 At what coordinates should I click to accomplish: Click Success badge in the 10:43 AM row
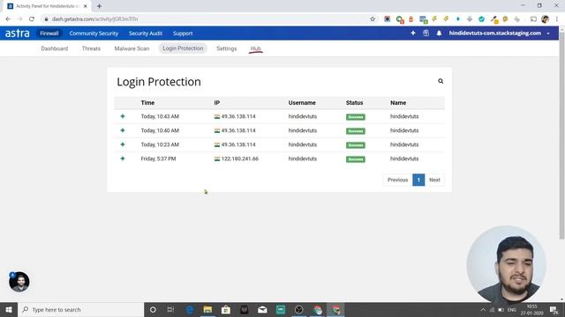(x=356, y=117)
